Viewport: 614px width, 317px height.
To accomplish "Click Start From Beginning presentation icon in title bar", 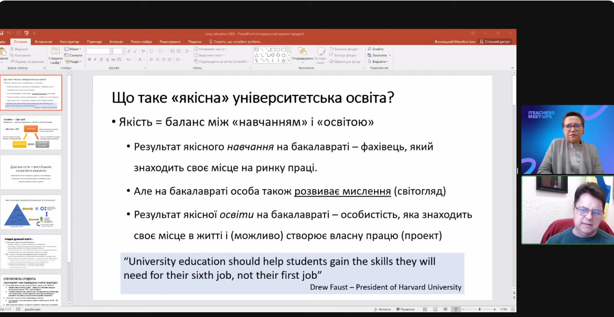I will (x=27, y=33).
